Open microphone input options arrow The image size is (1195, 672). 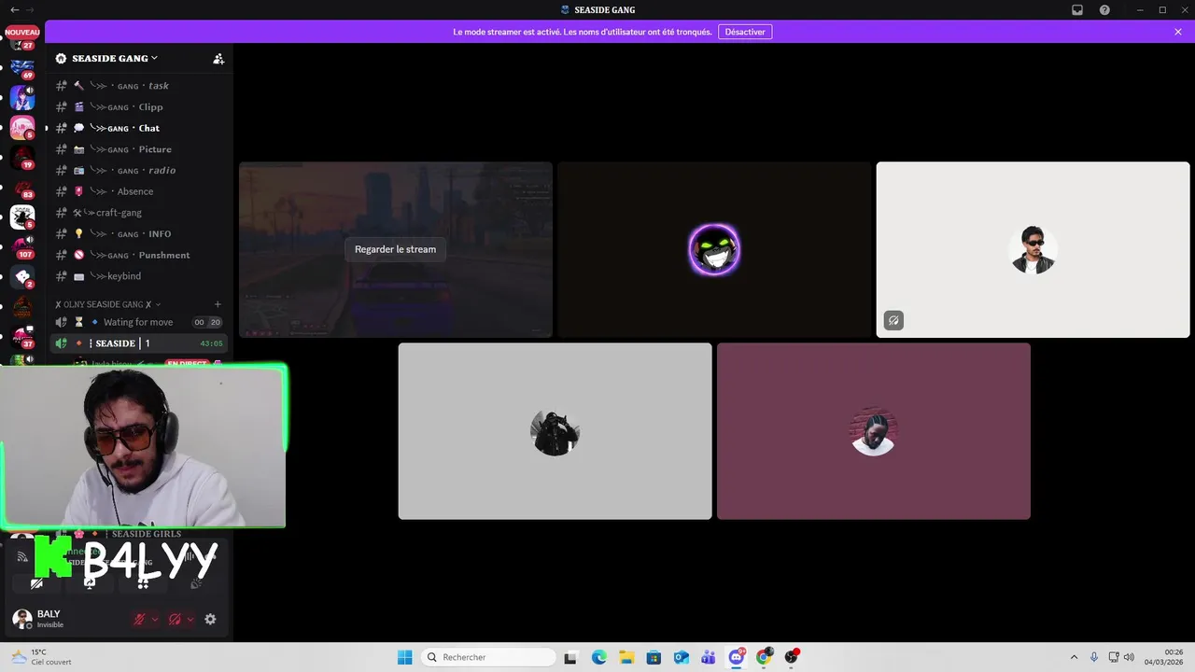pos(155,619)
